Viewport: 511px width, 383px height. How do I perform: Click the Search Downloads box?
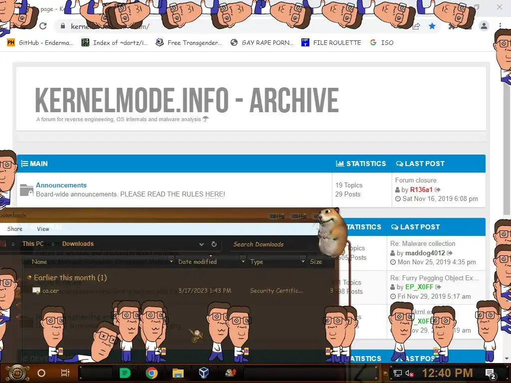tap(274, 244)
